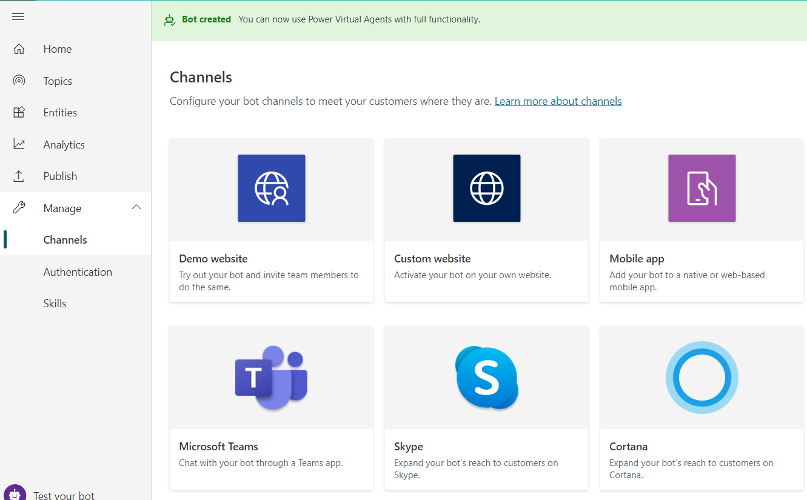Click 'Try out your bot and invite team members' description

[x=269, y=281]
